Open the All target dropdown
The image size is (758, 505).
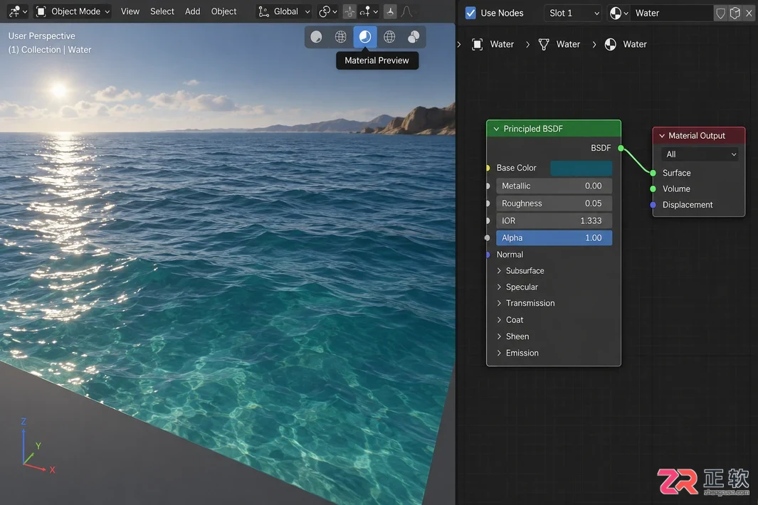pyautogui.click(x=700, y=154)
